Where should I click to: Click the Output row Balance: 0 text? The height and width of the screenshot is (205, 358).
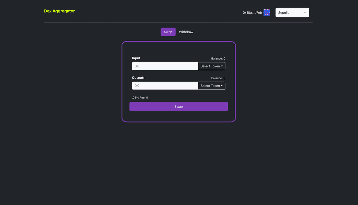pos(218,78)
